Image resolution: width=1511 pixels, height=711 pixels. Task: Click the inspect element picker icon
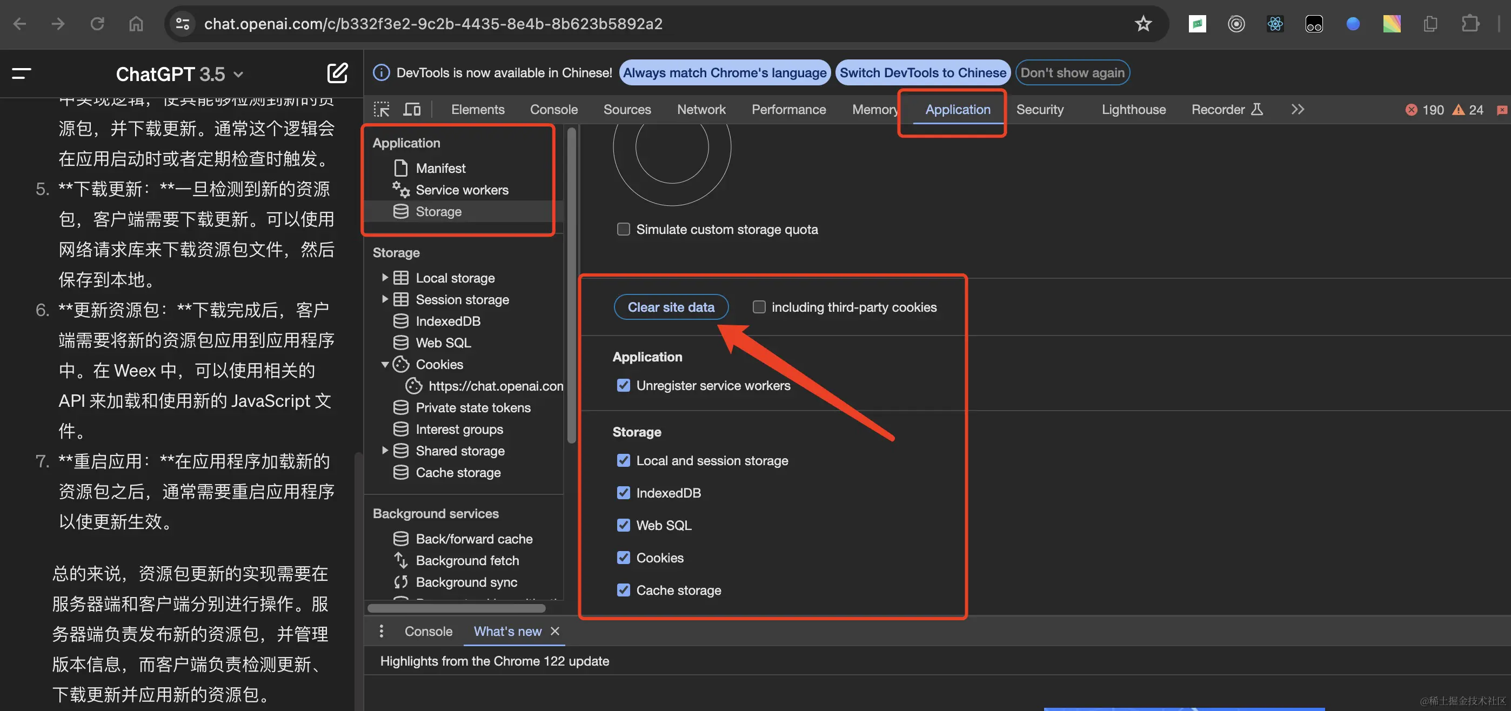[382, 109]
